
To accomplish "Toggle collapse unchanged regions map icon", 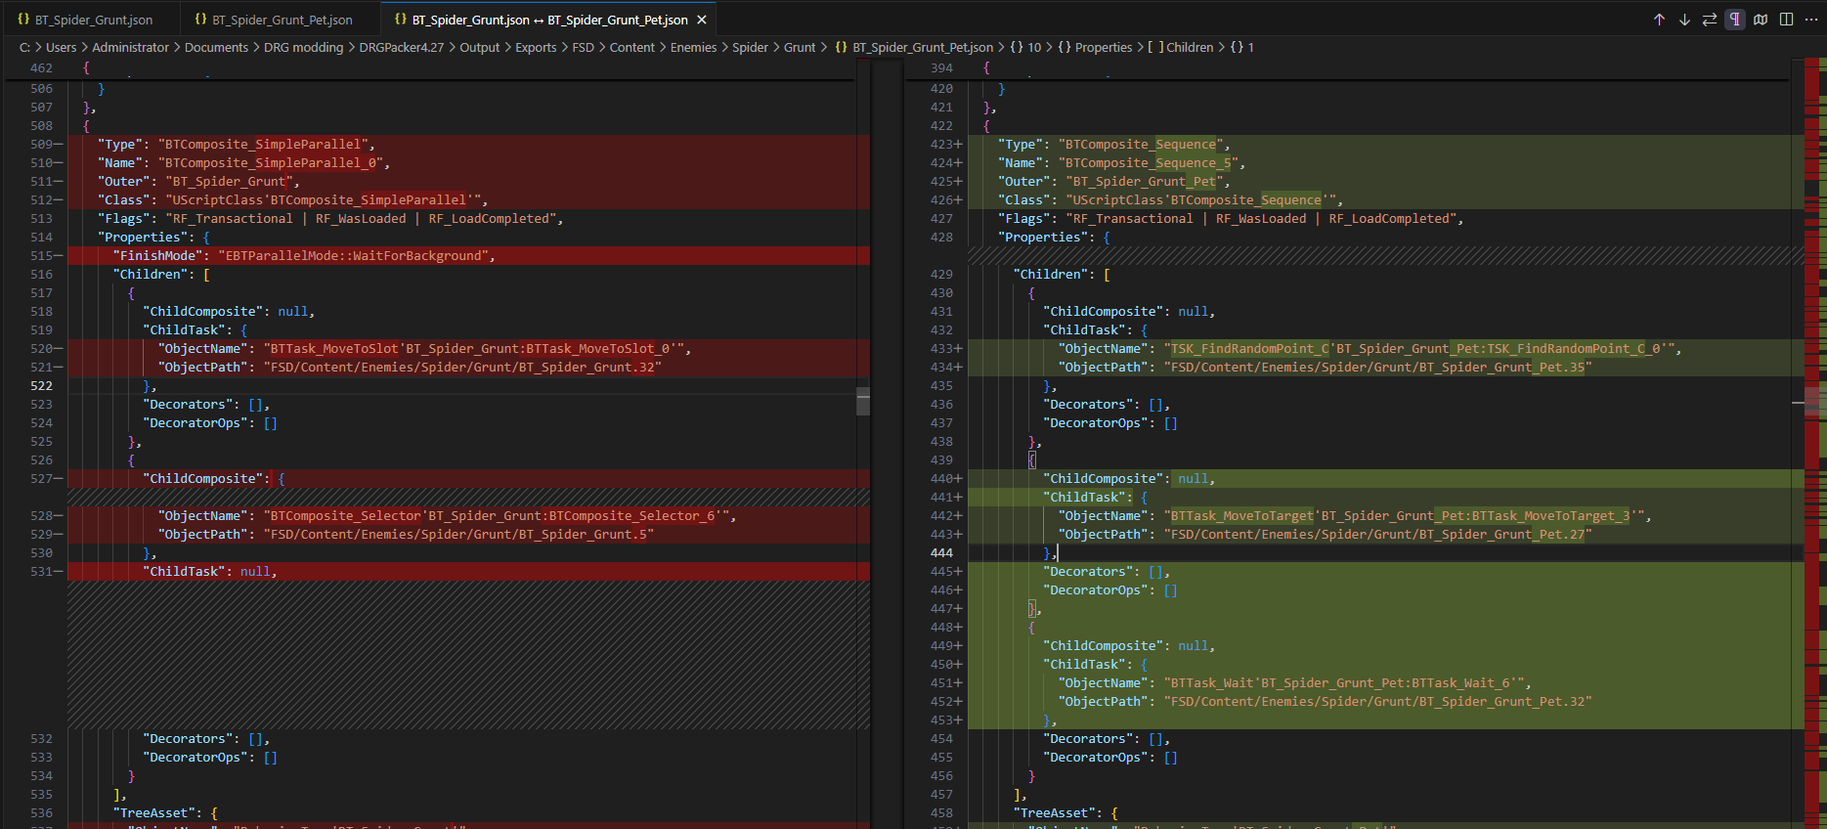I will click(x=1761, y=20).
